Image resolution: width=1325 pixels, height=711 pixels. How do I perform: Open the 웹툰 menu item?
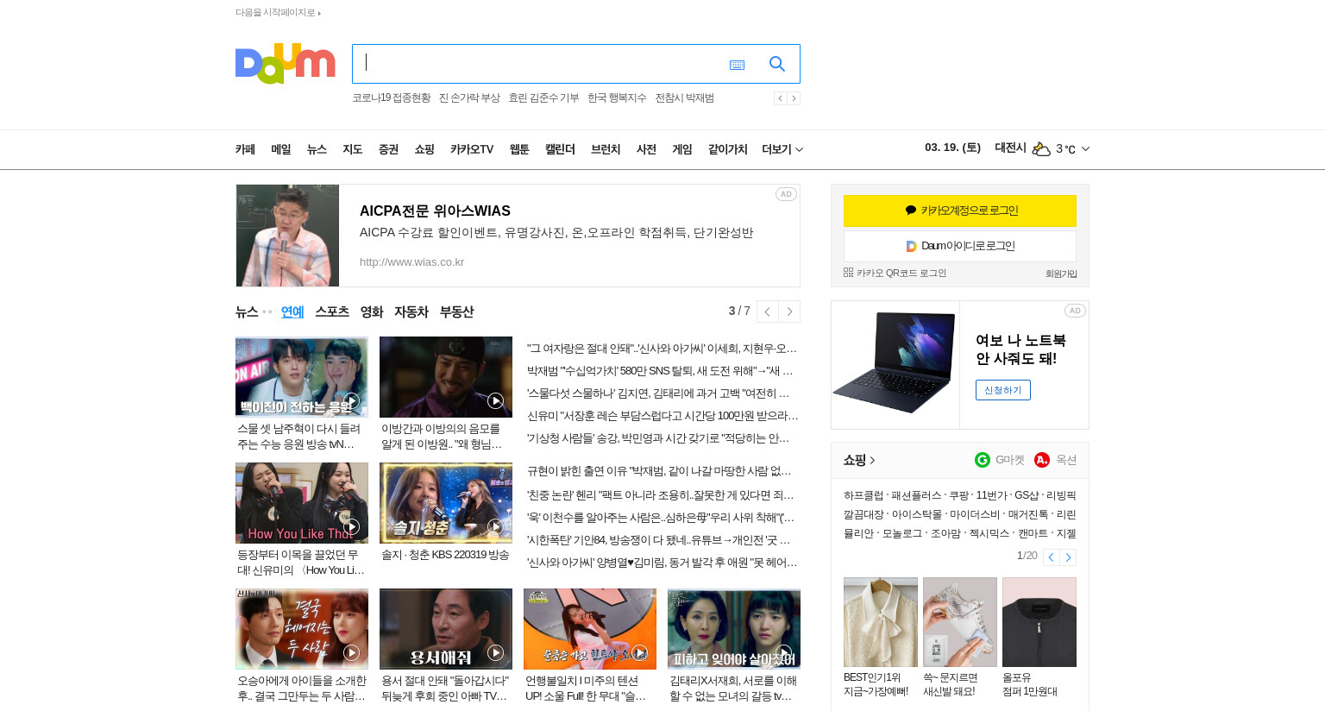pyautogui.click(x=519, y=149)
